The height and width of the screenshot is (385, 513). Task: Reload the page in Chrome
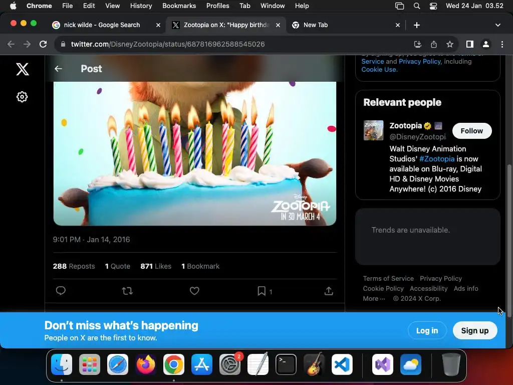(x=43, y=44)
